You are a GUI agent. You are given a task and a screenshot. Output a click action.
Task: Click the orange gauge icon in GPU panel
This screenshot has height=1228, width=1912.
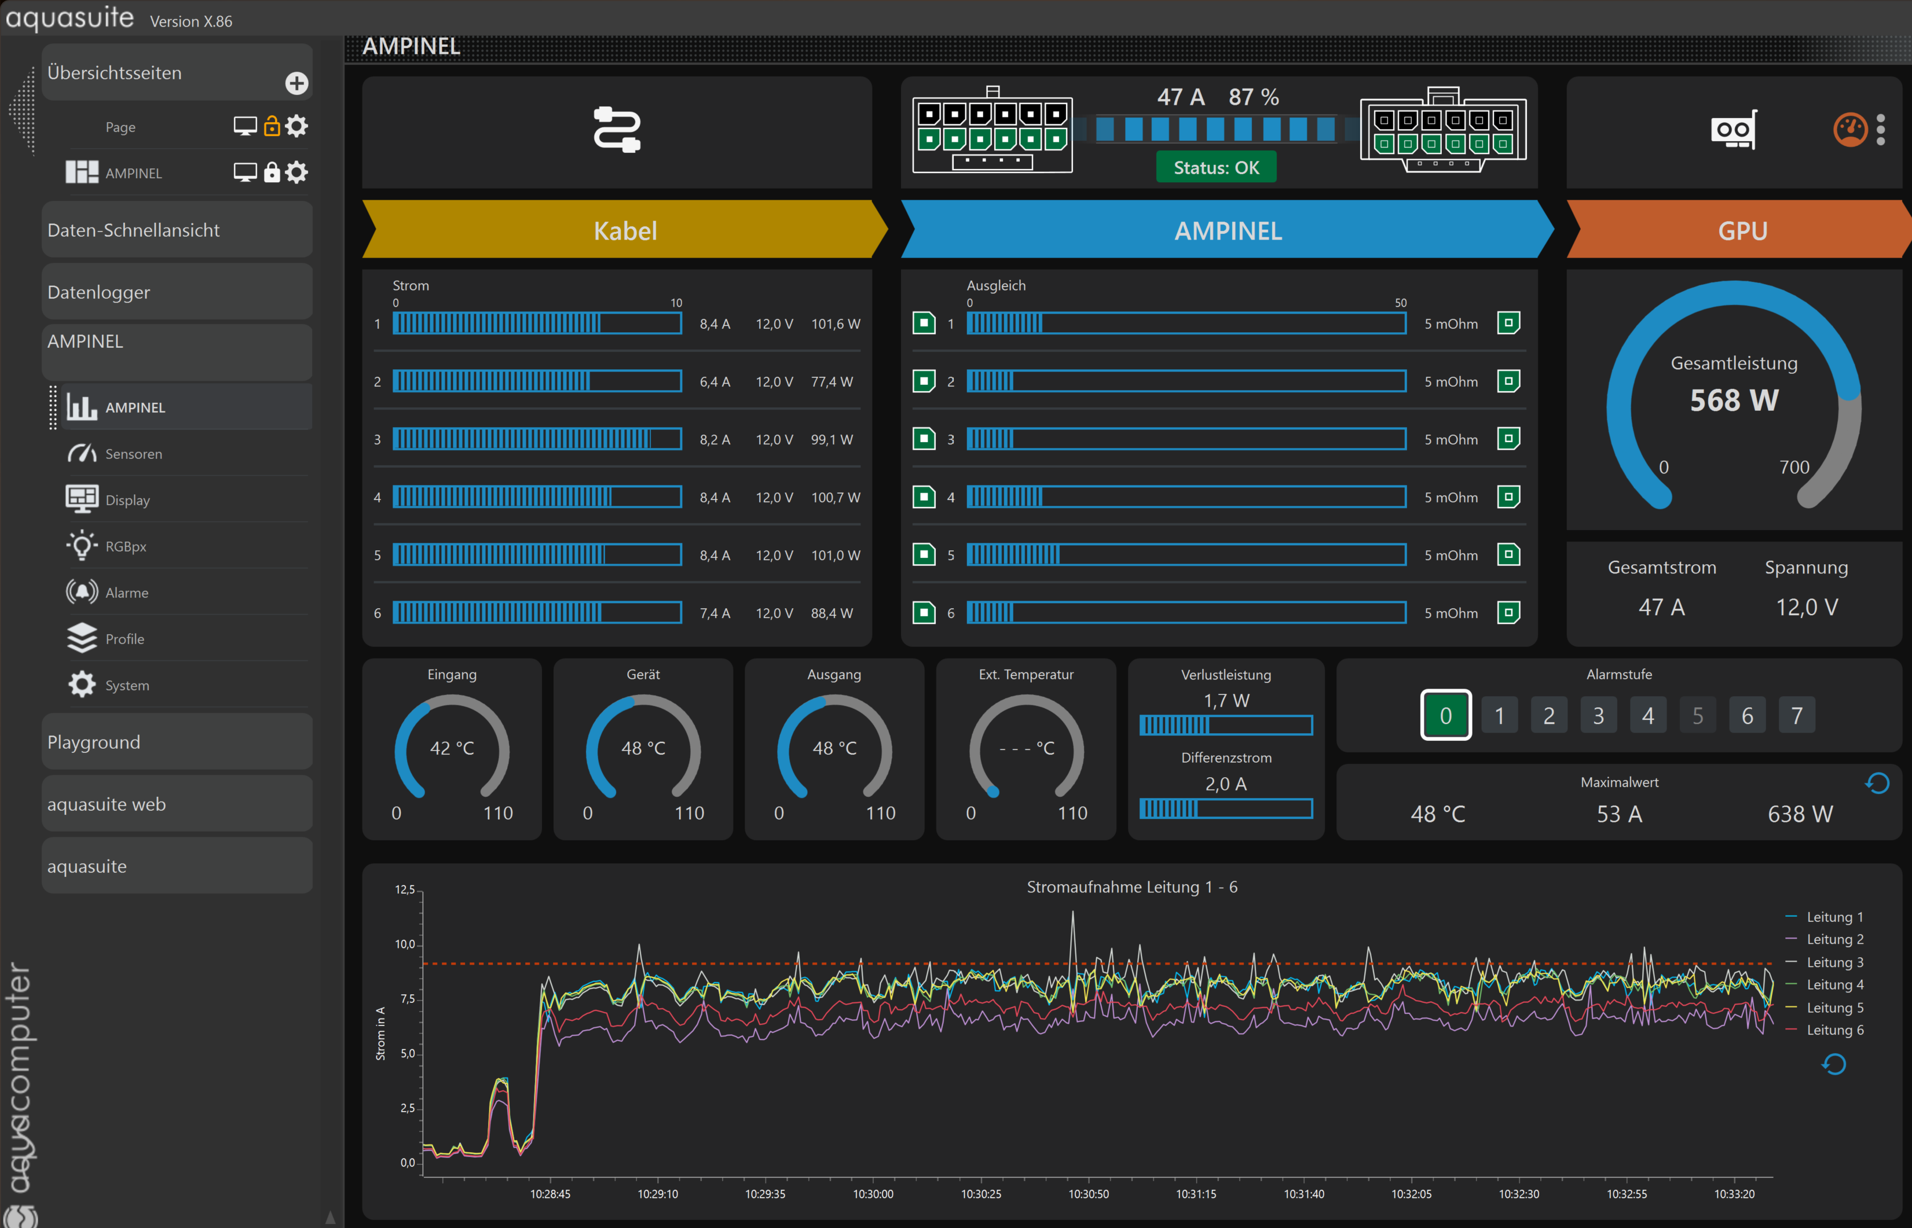point(1850,129)
